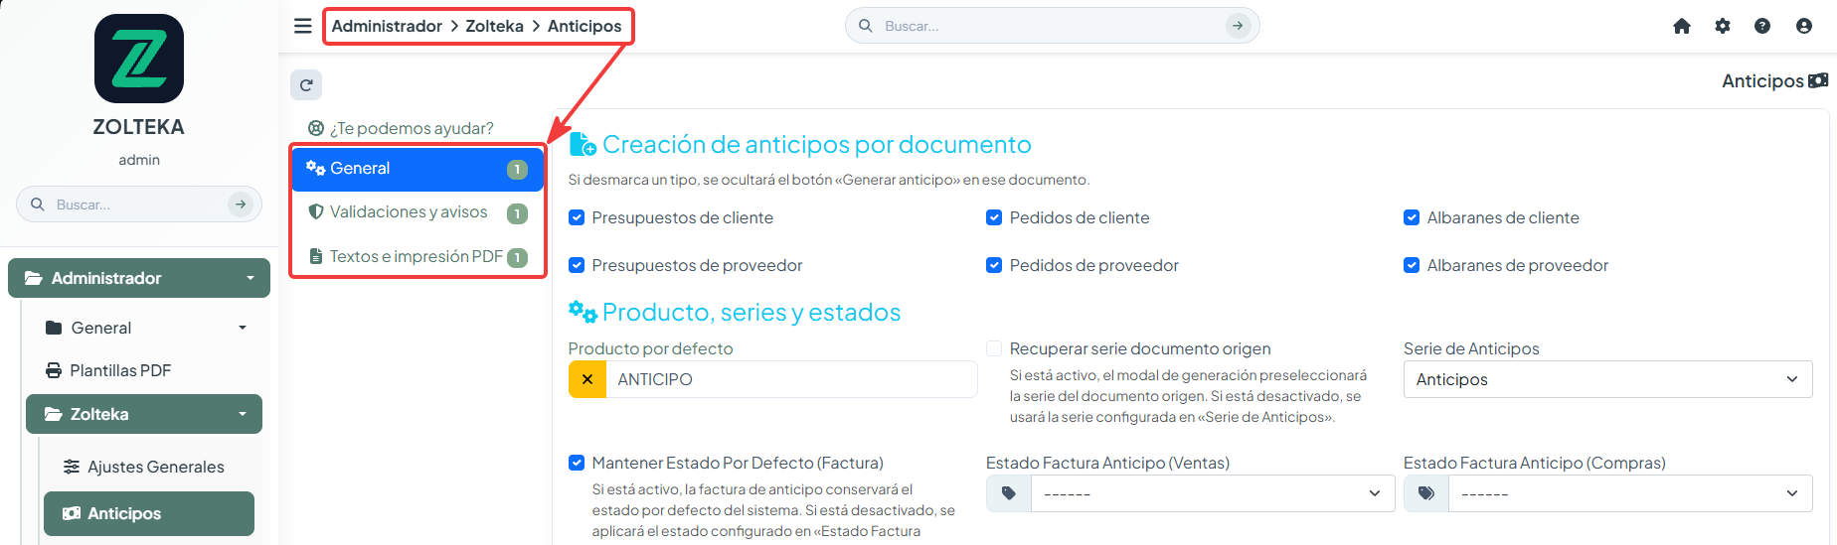Click Anticipos in the breadcrumb
This screenshot has width=1837, height=545.
click(584, 26)
